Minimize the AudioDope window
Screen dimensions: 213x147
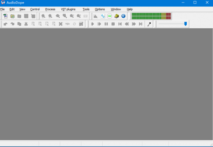coord(183,2)
